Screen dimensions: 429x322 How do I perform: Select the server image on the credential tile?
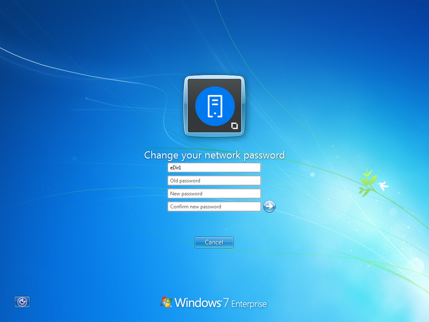214,106
